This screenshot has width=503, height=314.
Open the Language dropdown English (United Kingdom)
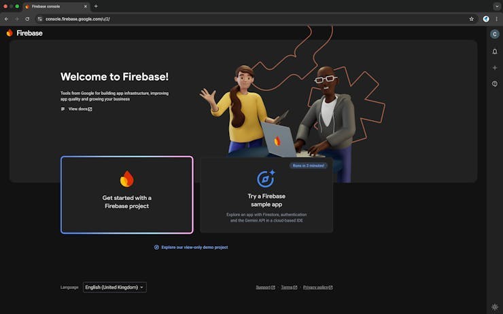[114, 287]
